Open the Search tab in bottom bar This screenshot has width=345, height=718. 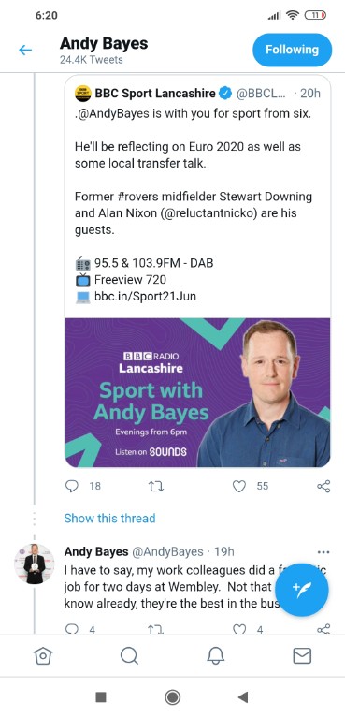coord(129,656)
